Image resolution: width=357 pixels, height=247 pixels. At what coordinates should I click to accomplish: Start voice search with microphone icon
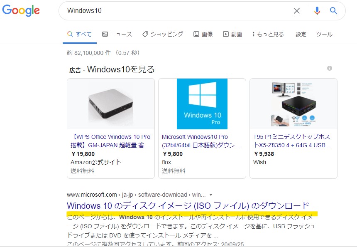(x=317, y=11)
